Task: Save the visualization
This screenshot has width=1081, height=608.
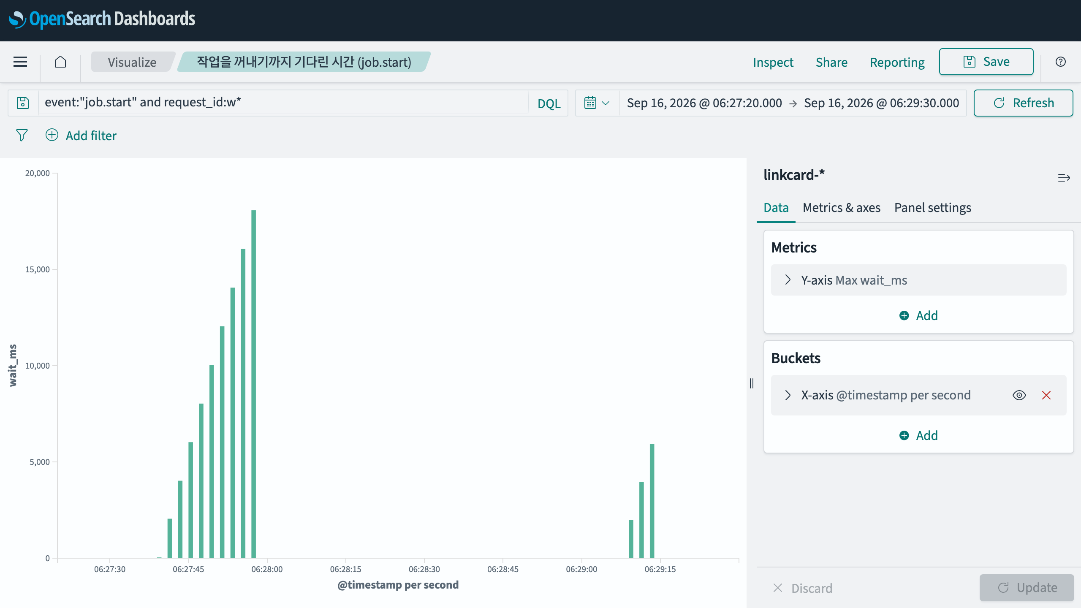Action: coord(986,62)
